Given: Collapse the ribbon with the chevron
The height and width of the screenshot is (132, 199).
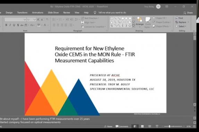Looking at the screenshot, I should (194, 31).
